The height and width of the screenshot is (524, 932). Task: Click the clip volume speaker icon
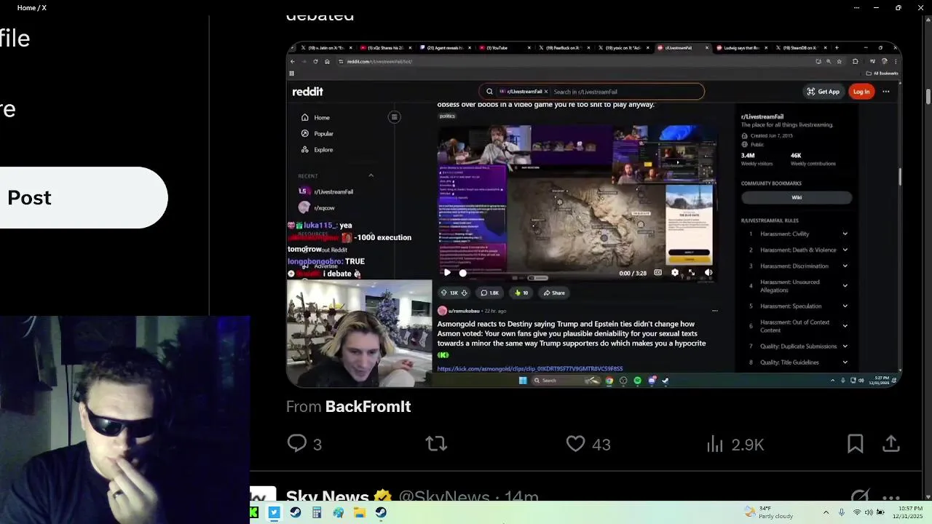tap(708, 272)
